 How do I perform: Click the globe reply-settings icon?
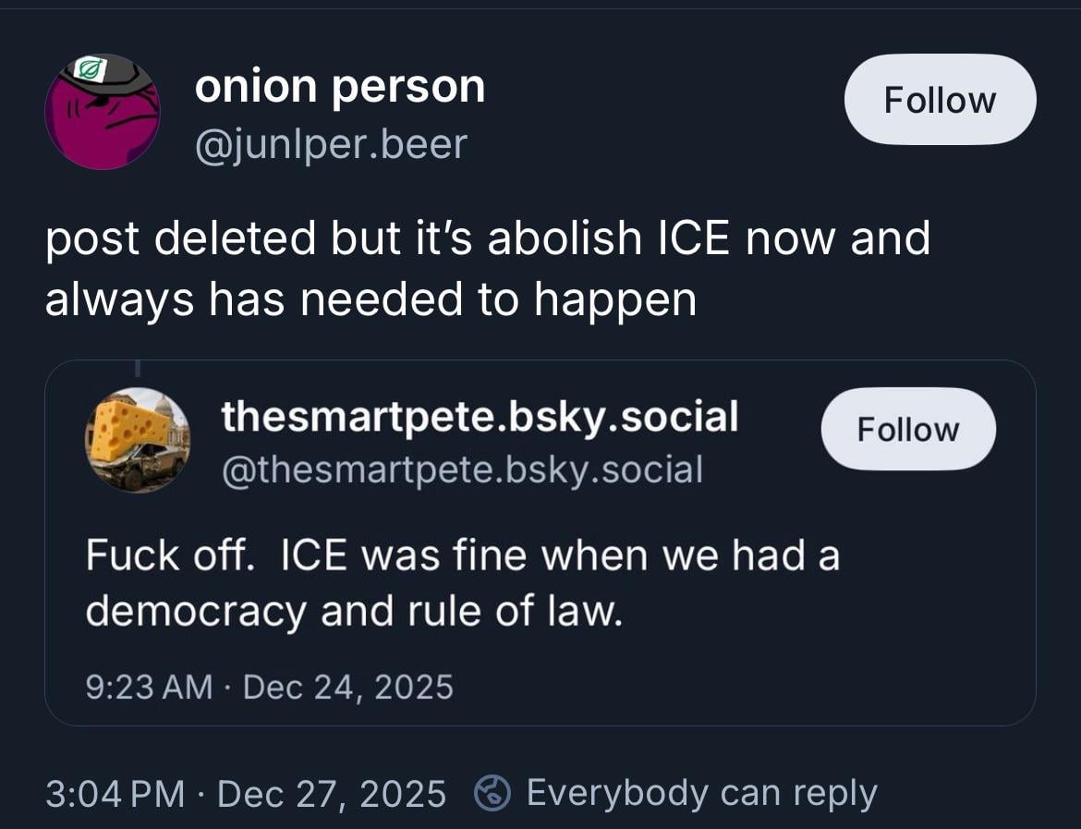(x=492, y=793)
